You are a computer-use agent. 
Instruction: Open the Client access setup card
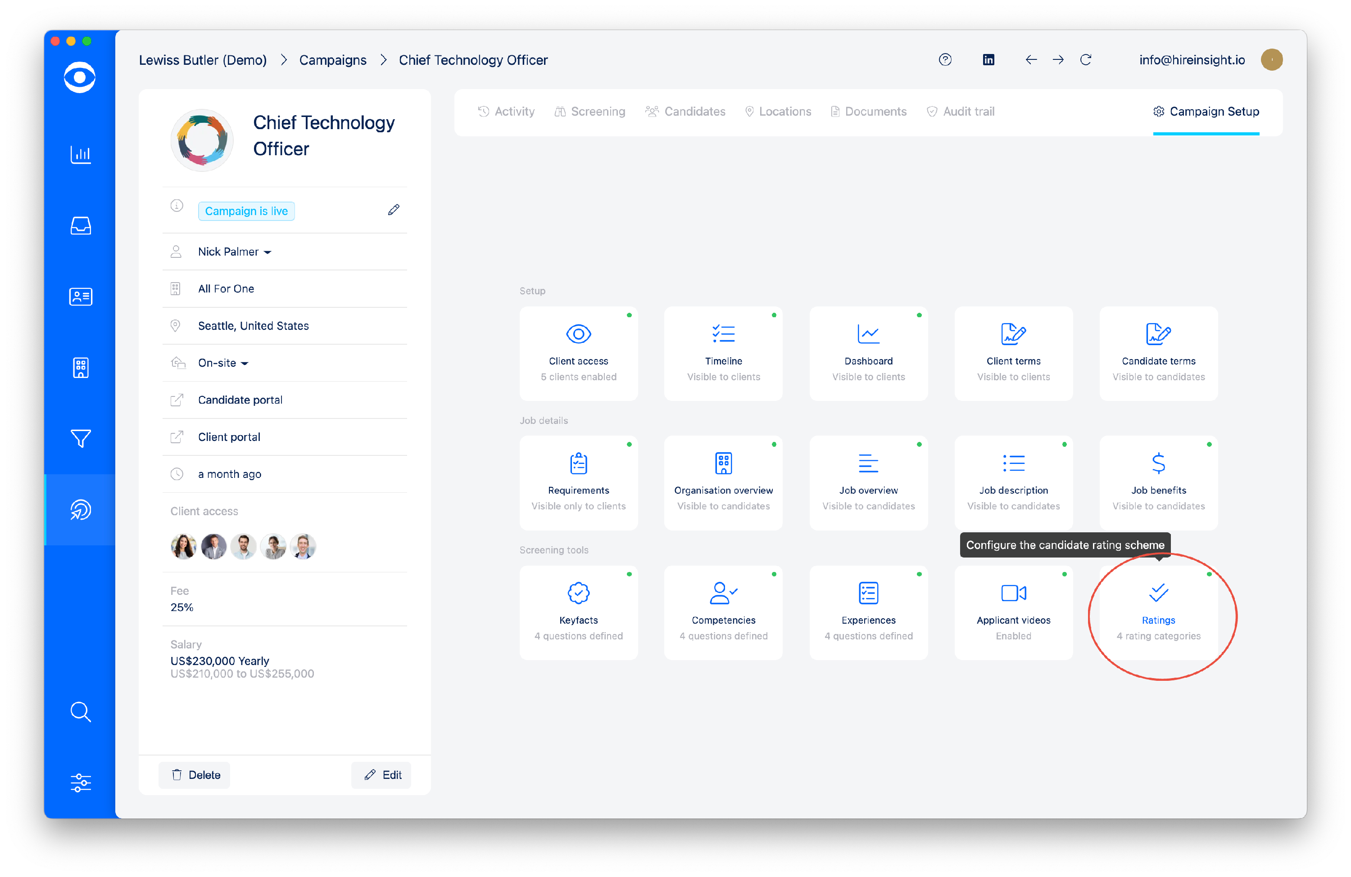(x=578, y=353)
